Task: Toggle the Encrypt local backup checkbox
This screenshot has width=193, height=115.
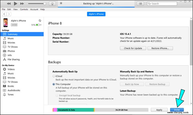Action: click(x=57, y=95)
